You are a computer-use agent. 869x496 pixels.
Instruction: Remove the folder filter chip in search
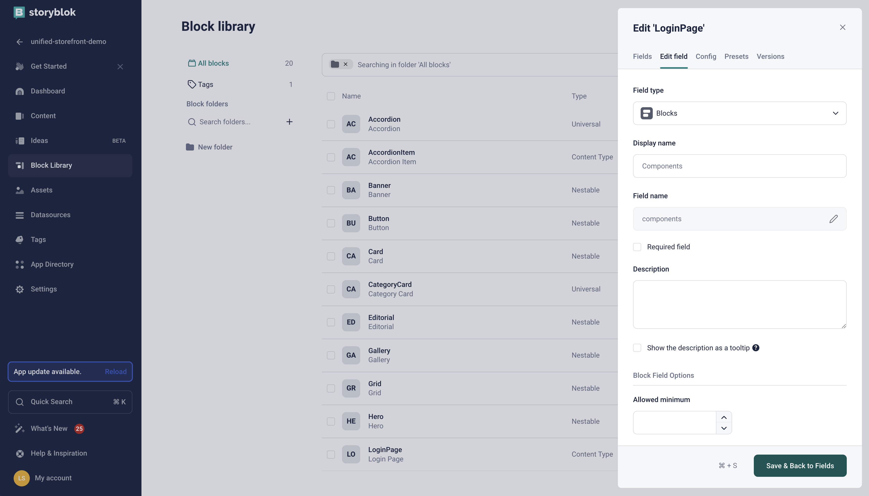[x=345, y=64]
